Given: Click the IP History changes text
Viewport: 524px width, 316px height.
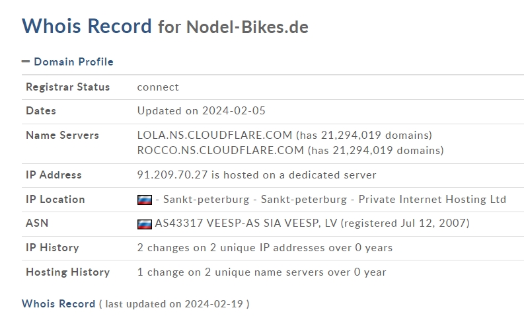Looking at the screenshot, I should 265,248.
